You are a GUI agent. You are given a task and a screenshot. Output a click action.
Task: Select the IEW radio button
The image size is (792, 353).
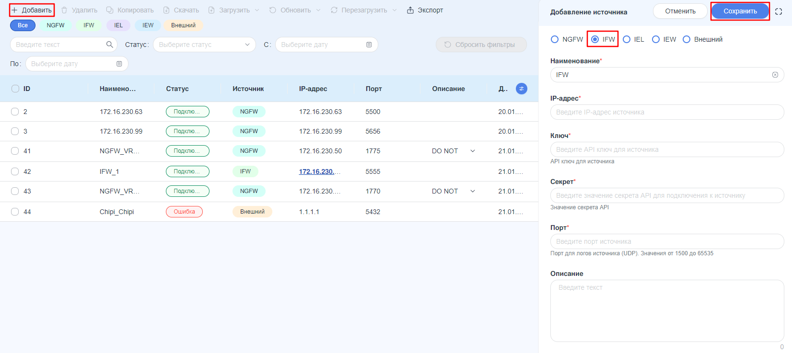click(x=656, y=39)
